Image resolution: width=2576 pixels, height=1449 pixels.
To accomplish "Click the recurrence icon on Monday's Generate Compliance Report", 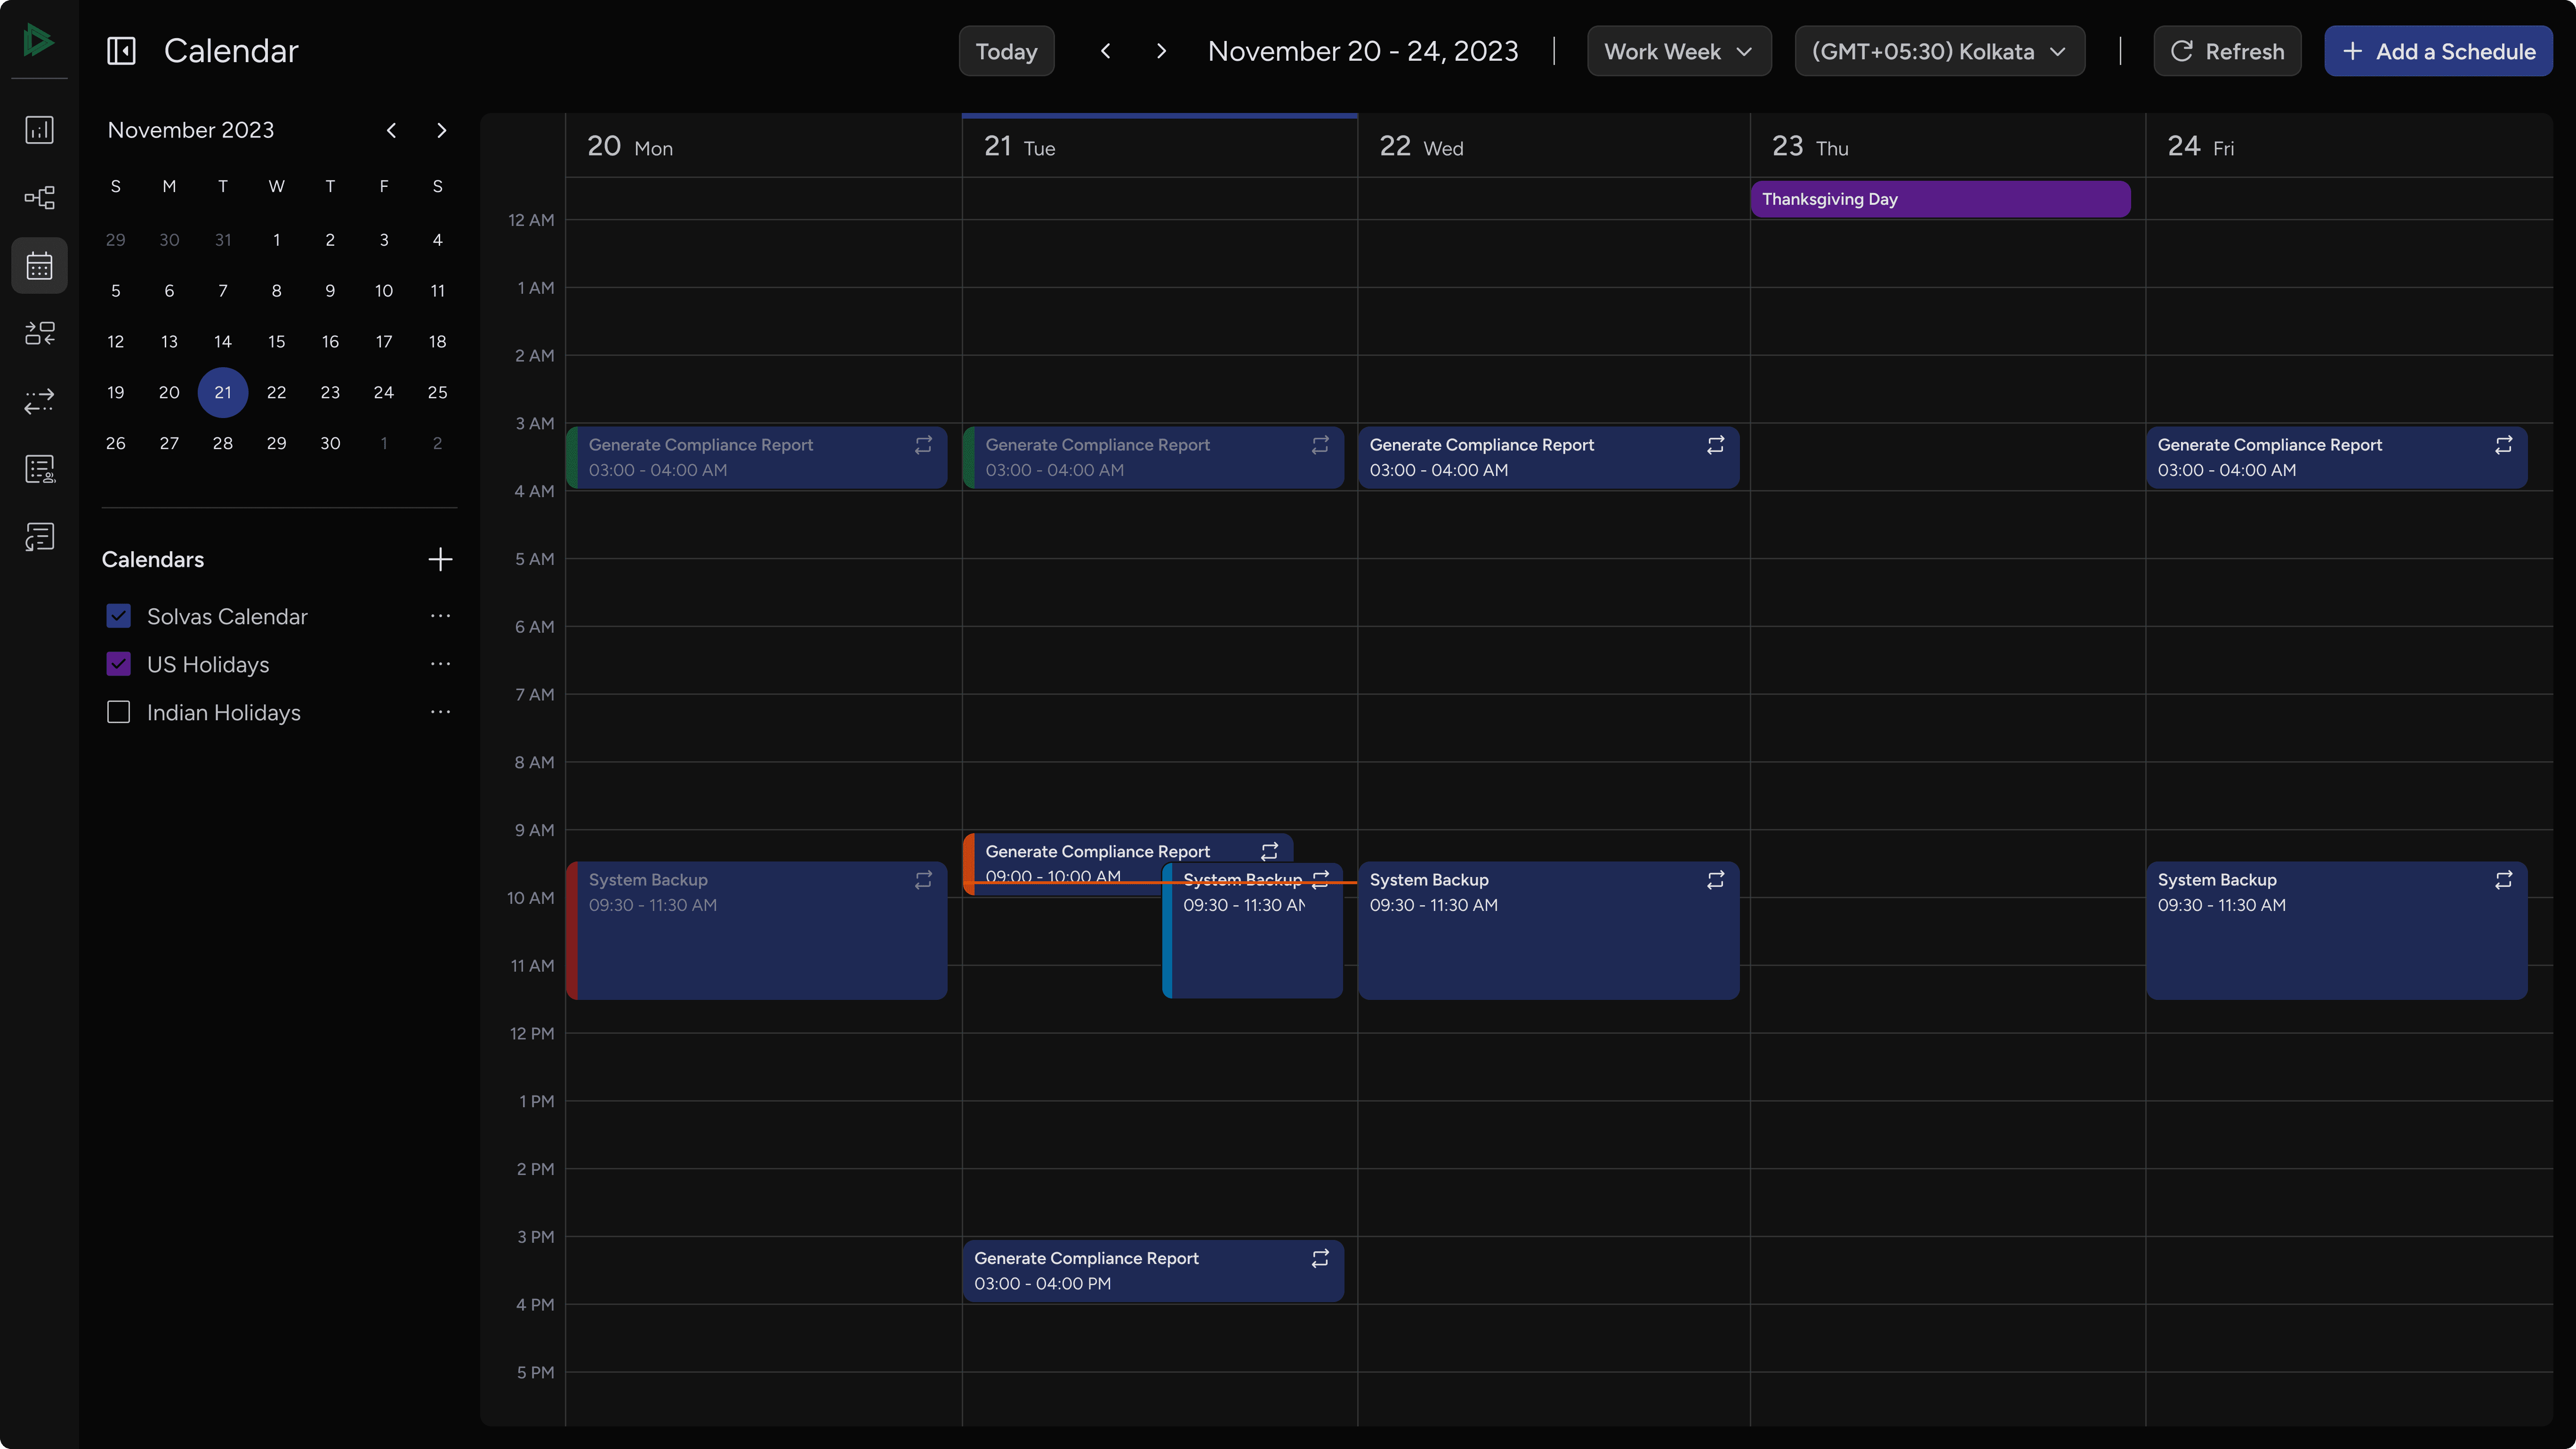I will tap(922, 445).
